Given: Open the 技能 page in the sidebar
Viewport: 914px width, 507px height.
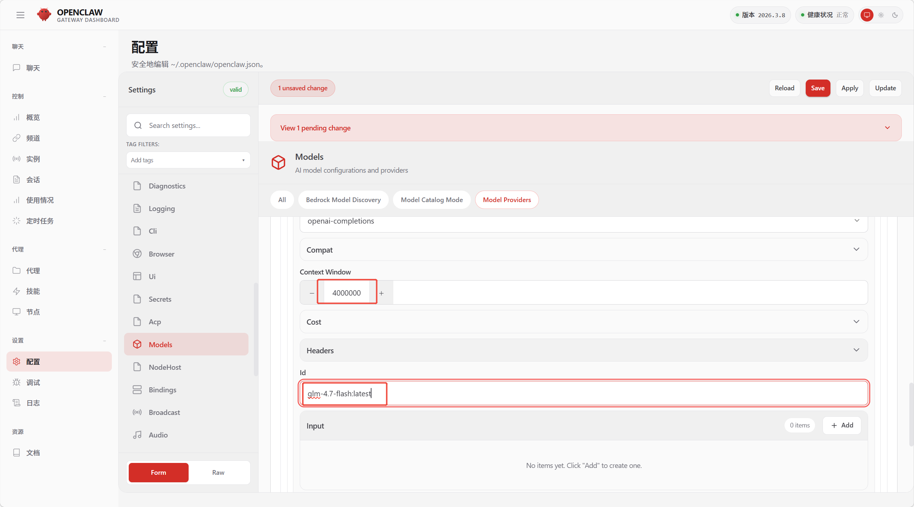Looking at the screenshot, I should pyautogui.click(x=33, y=291).
